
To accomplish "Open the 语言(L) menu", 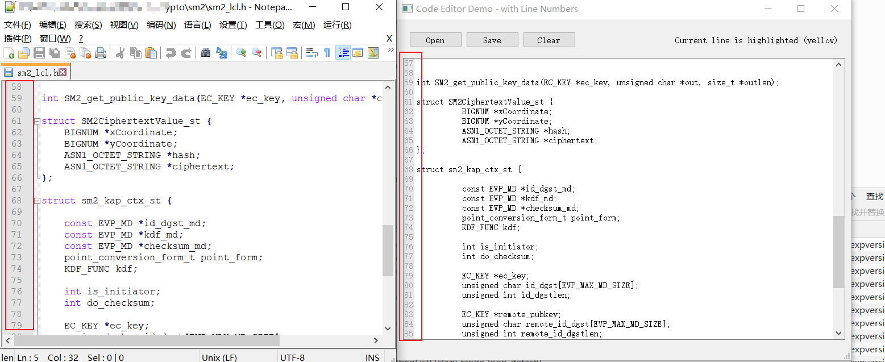I will pos(198,25).
